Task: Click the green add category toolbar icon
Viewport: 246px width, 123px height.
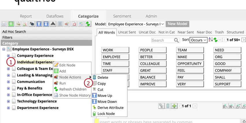Action: tap(11, 24)
